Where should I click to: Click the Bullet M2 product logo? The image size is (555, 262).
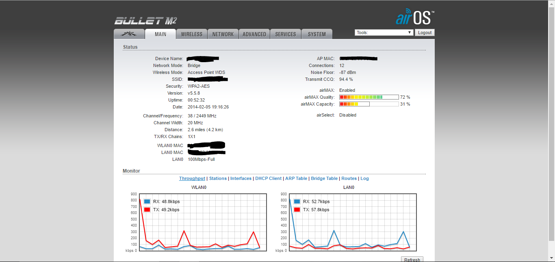(145, 21)
